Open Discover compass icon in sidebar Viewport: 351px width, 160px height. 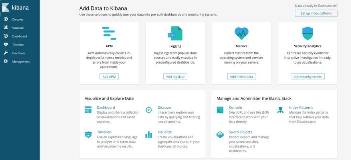click(x=6, y=19)
